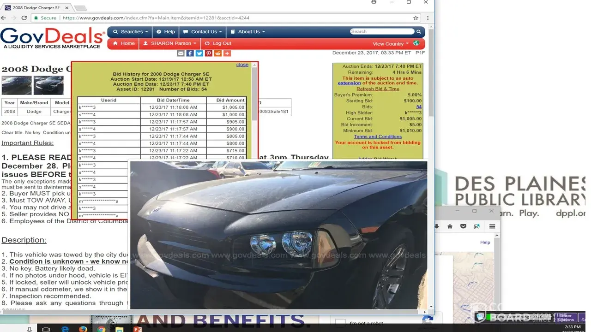Viewport: 591px width, 332px height.
Task: Expand the About Us dropdown
Action: pos(248,32)
